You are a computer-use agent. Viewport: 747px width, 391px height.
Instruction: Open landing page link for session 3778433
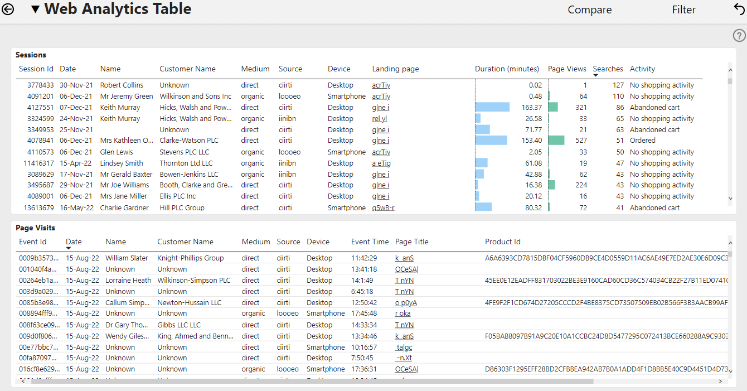pos(381,85)
